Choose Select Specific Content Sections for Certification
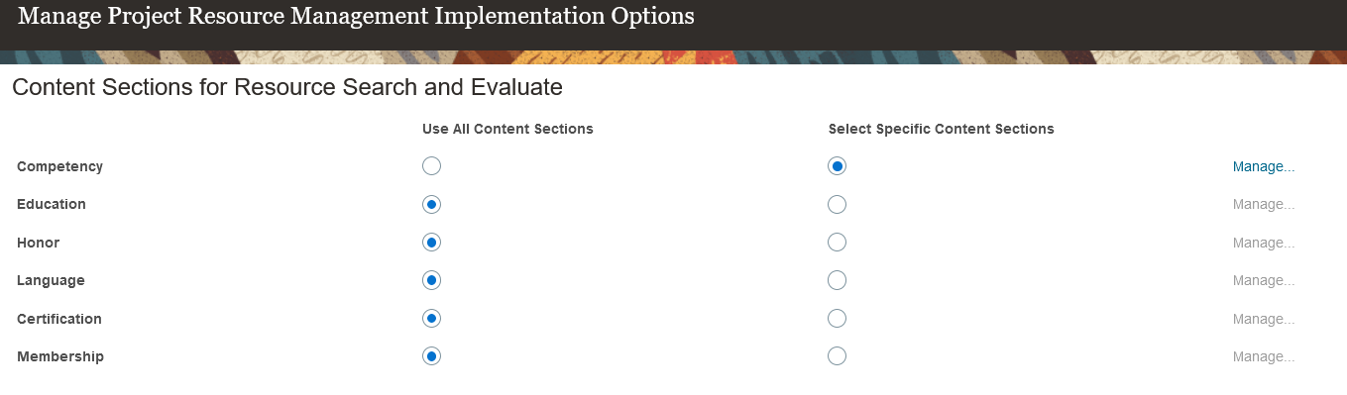The image size is (1347, 395). (x=838, y=319)
